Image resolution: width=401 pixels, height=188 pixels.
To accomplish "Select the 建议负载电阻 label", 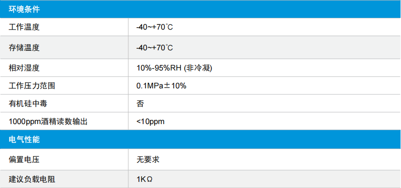I will click(x=31, y=179).
